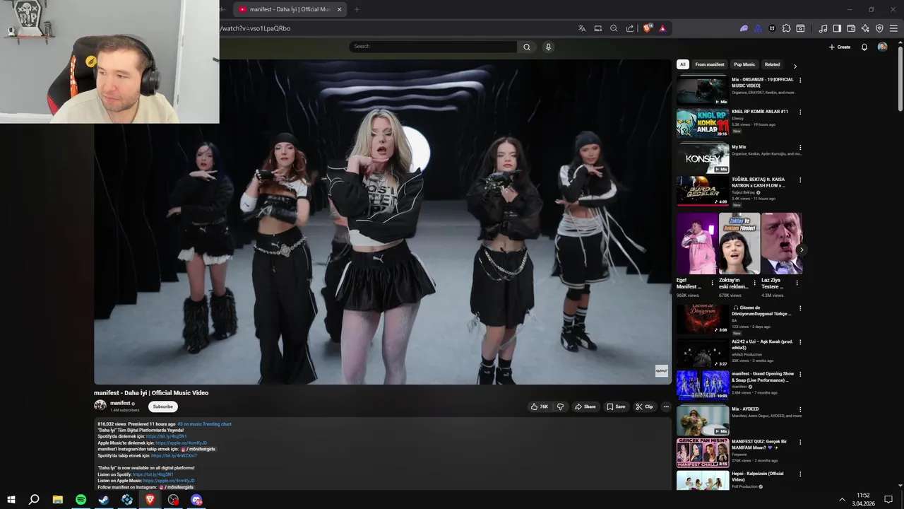Subscribe to the manifest channel
904x509 pixels.
click(x=163, y=406)
